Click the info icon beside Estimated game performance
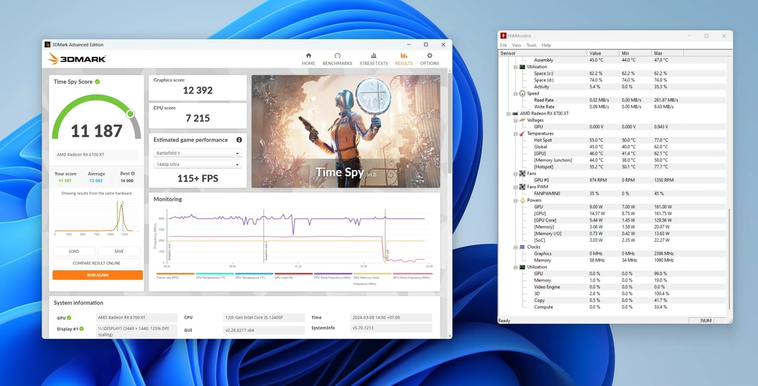This screenshot has height=386, width=758. [x=239, y=140]
